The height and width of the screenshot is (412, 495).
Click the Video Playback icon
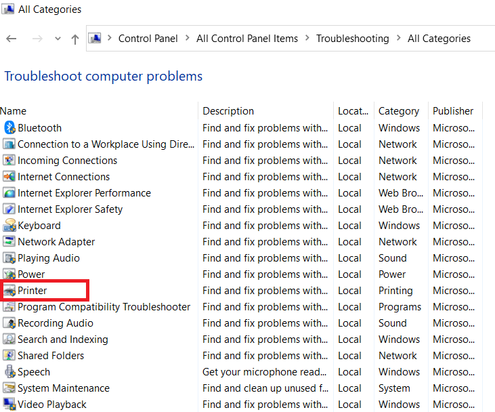(9, 405)
